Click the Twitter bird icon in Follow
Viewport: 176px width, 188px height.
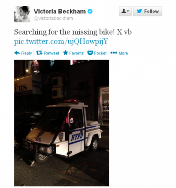pos(139,11)
